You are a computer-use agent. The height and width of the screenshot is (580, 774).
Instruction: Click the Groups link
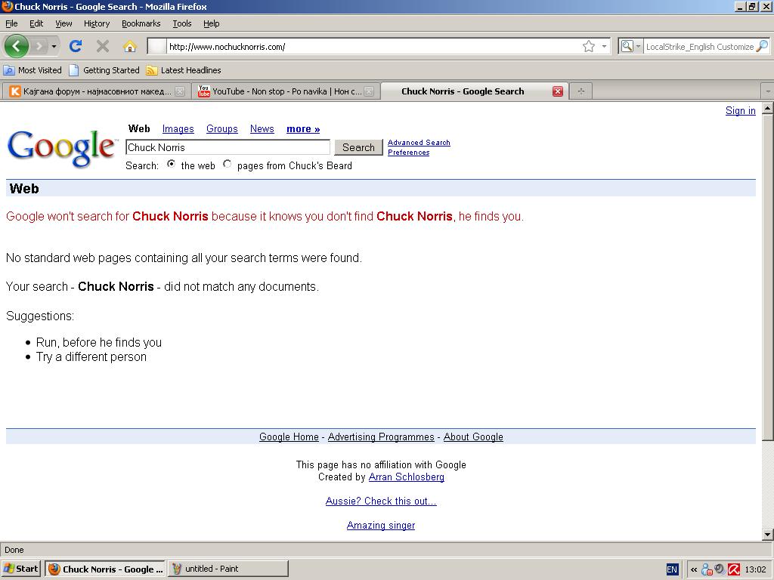222,128
